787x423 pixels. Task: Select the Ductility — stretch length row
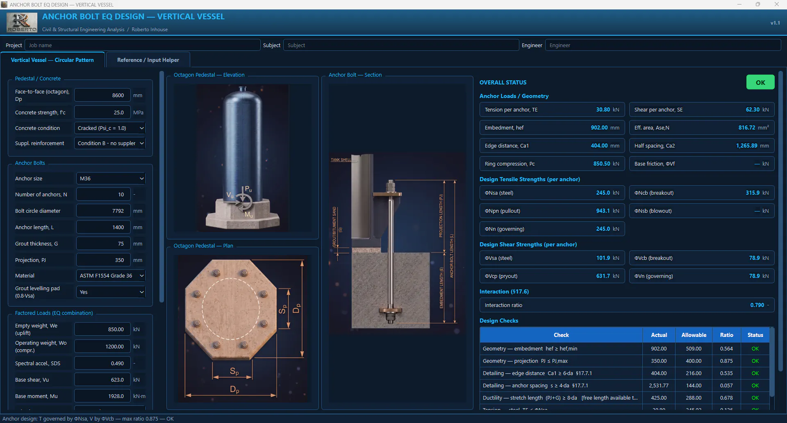[x=624, y=398]
